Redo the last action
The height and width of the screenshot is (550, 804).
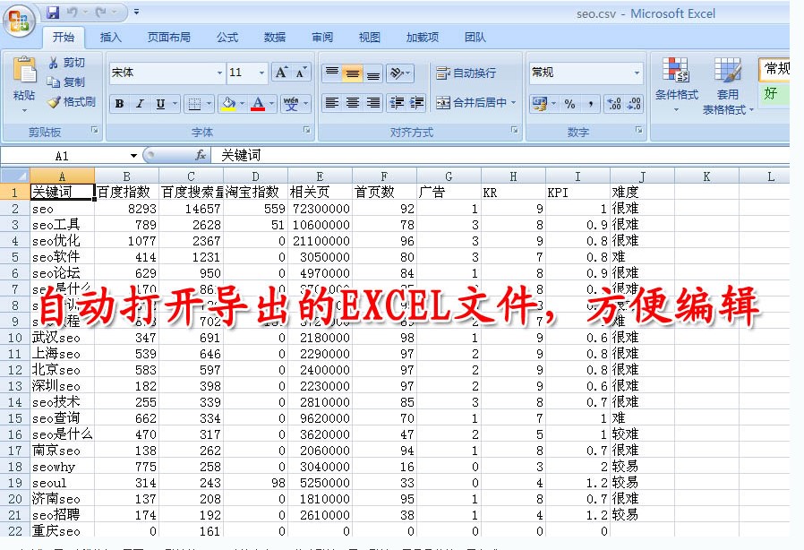pos(100,13)
